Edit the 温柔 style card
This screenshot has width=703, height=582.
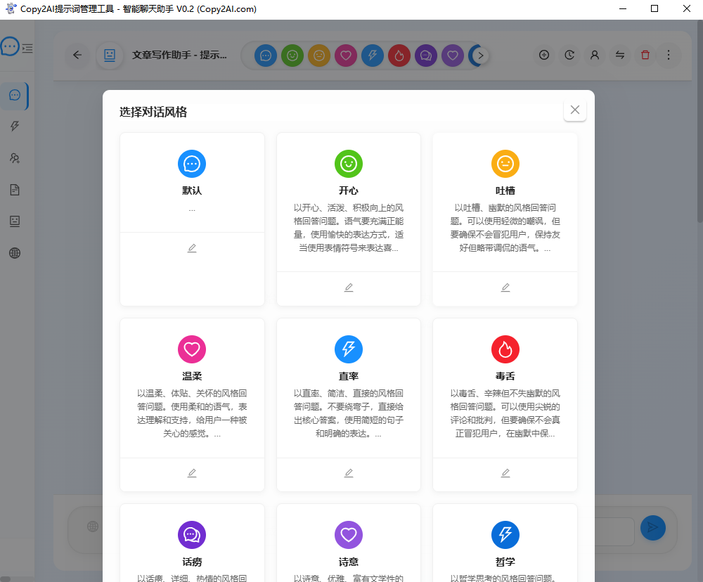coord(192,473)
